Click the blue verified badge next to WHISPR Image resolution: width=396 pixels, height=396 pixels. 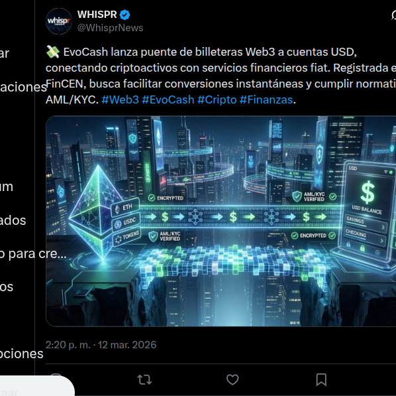click(124, 15)
